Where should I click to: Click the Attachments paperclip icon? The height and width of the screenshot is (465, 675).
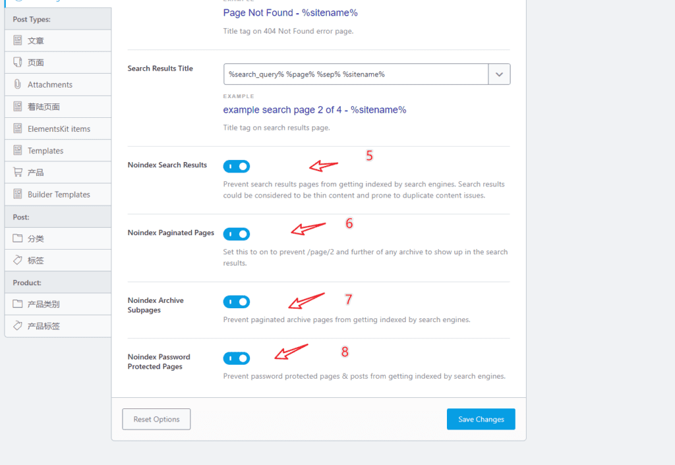pyautogui.click(x=18, y=84)
